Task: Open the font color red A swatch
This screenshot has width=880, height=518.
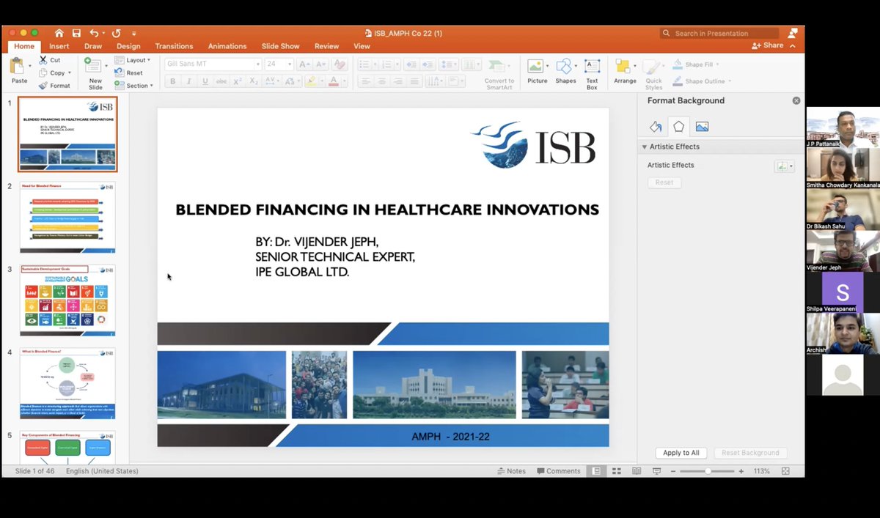Action: [334, 81]
